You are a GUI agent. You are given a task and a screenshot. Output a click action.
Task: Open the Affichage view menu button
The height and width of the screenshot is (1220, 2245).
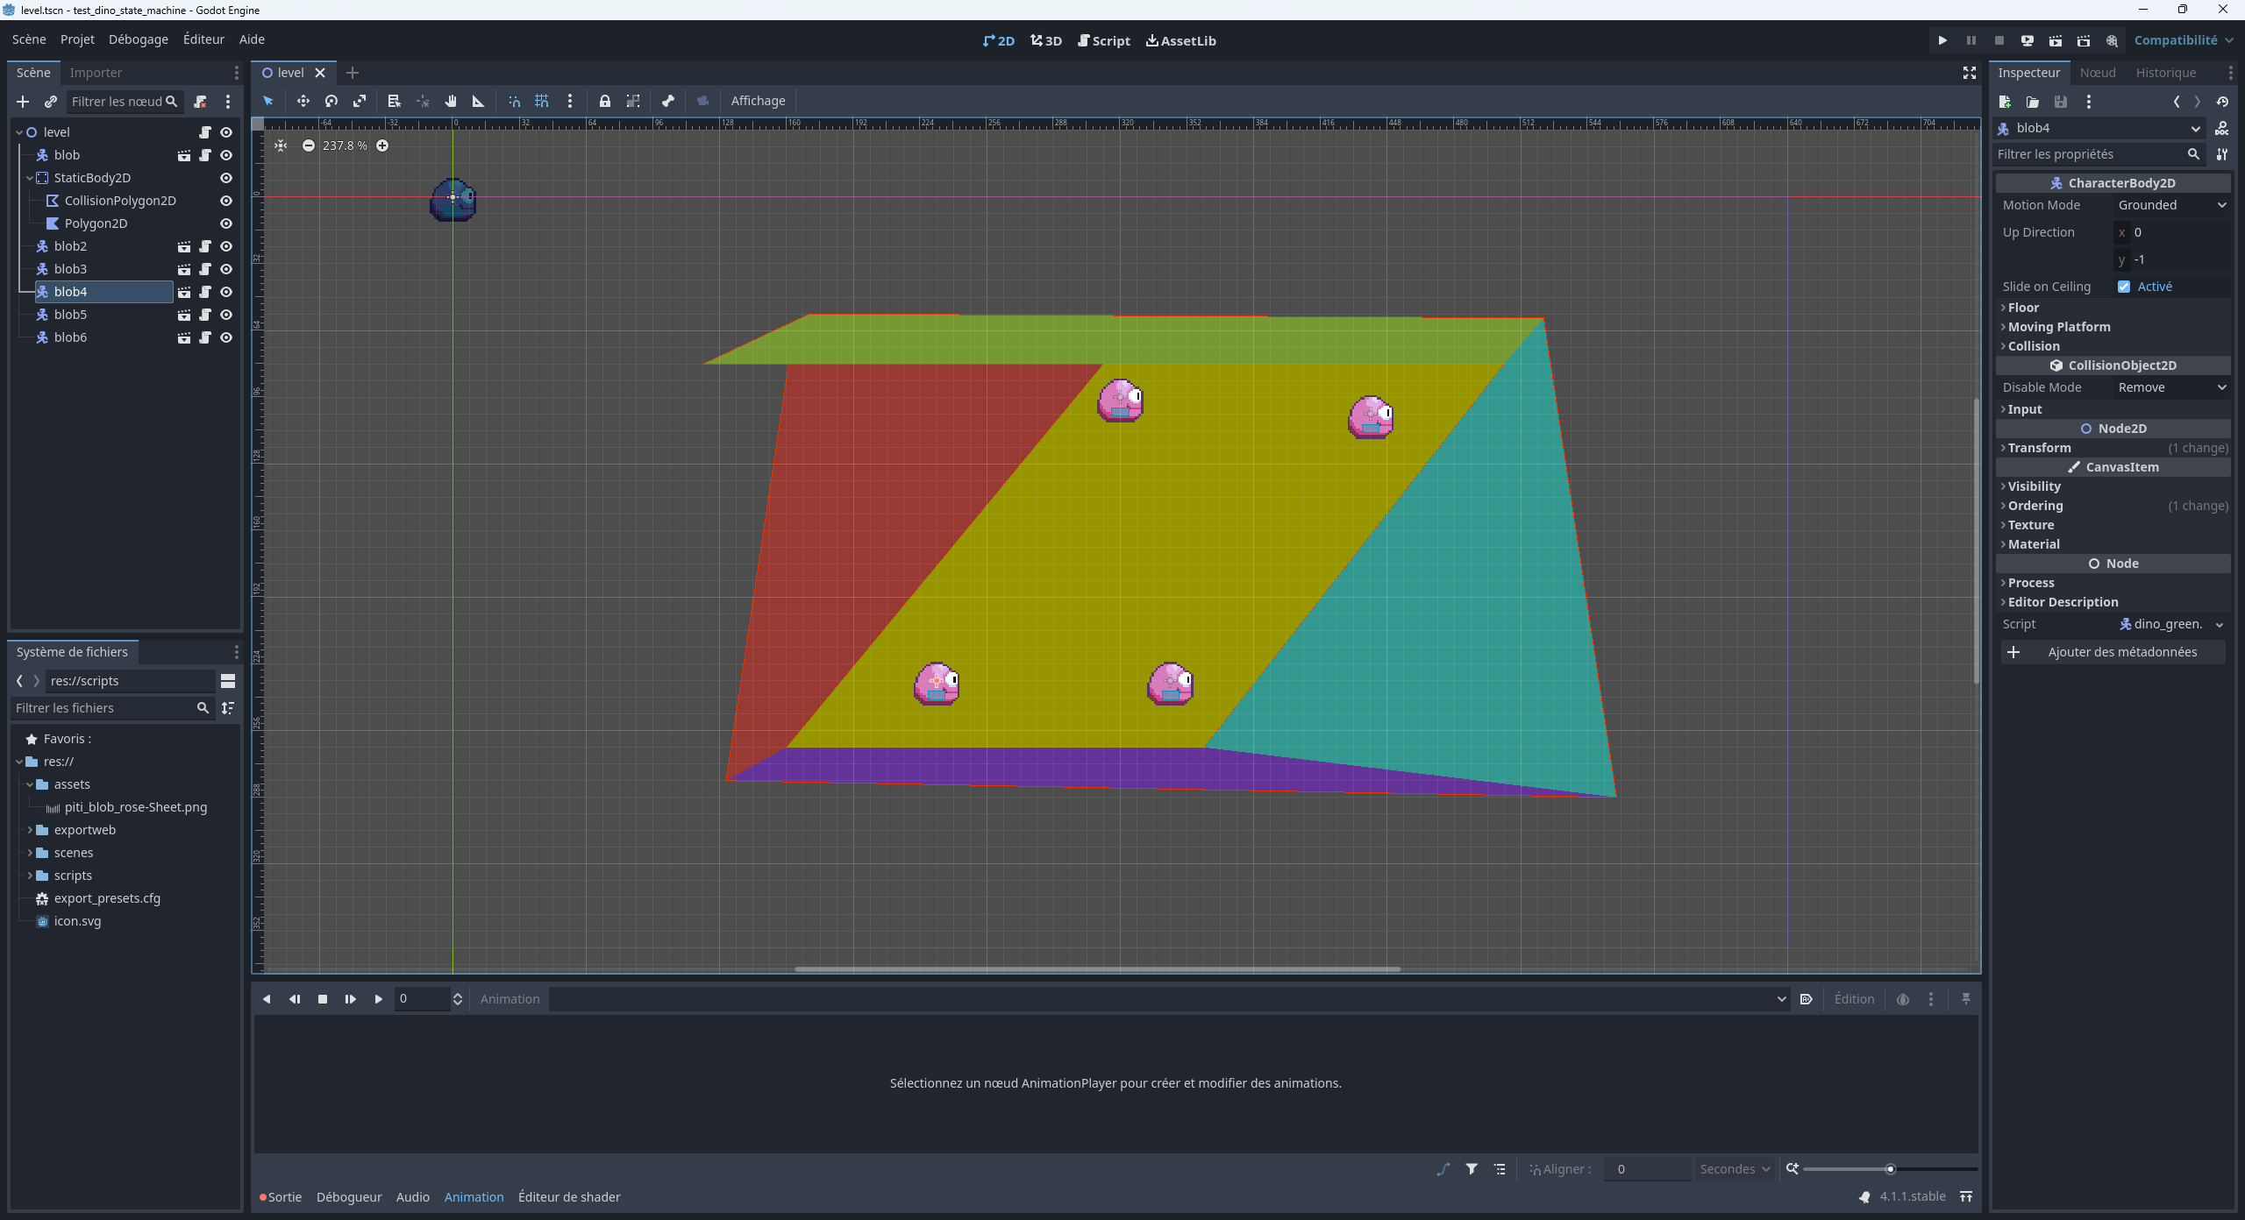click(x=758, y=101)
